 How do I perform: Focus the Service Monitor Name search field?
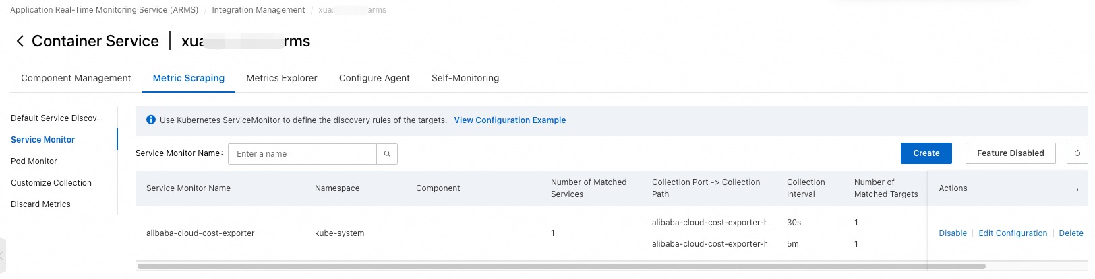pos(302,154)
